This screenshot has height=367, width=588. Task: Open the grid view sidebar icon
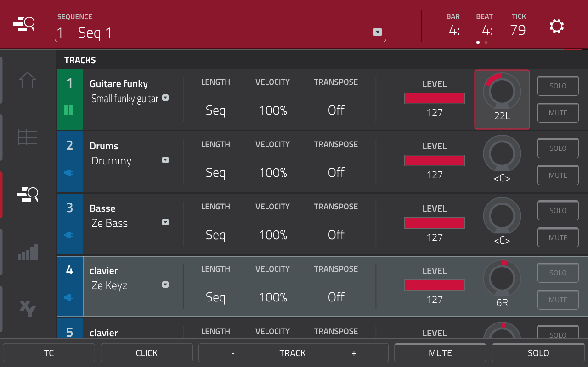[x=28, y=137]
